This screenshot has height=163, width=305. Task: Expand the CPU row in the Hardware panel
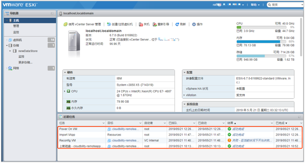click(65, 91)
